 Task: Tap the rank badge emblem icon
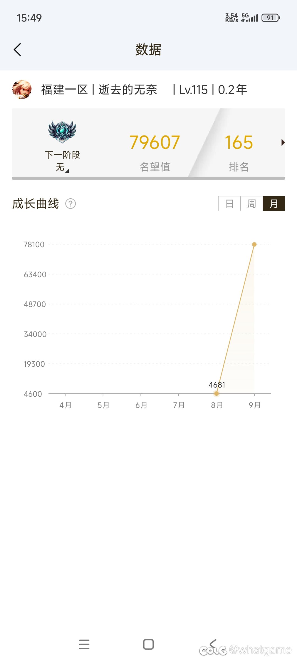62,132
